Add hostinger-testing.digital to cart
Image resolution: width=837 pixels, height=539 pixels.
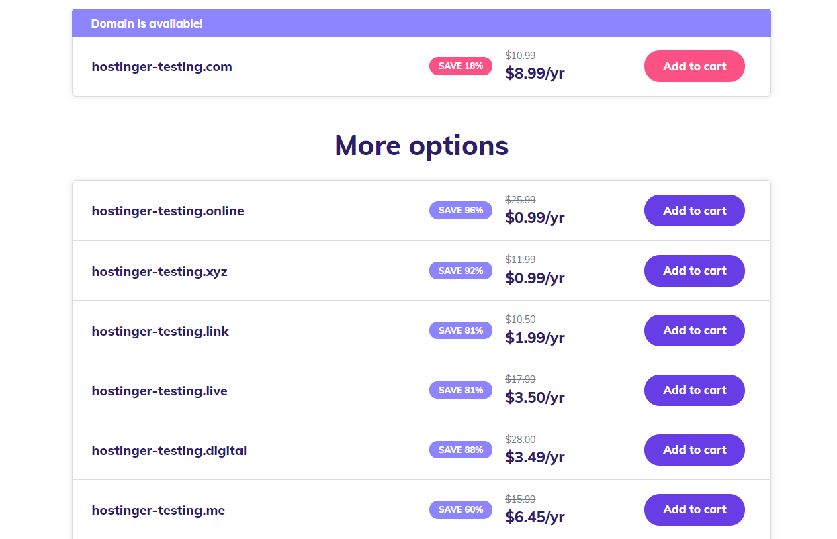694,450
